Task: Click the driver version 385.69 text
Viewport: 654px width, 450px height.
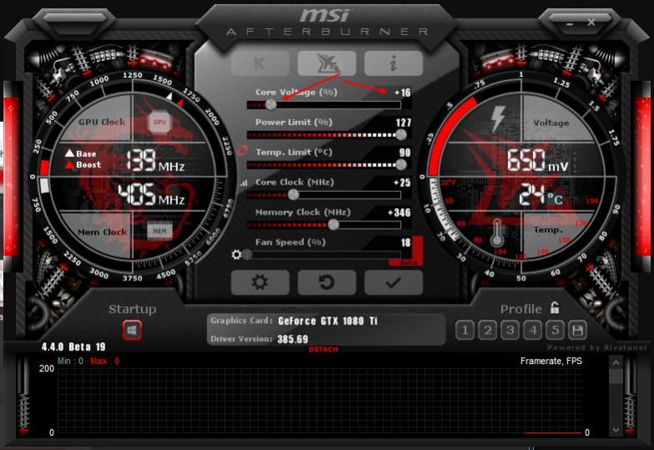Action: tap(293, 339)
